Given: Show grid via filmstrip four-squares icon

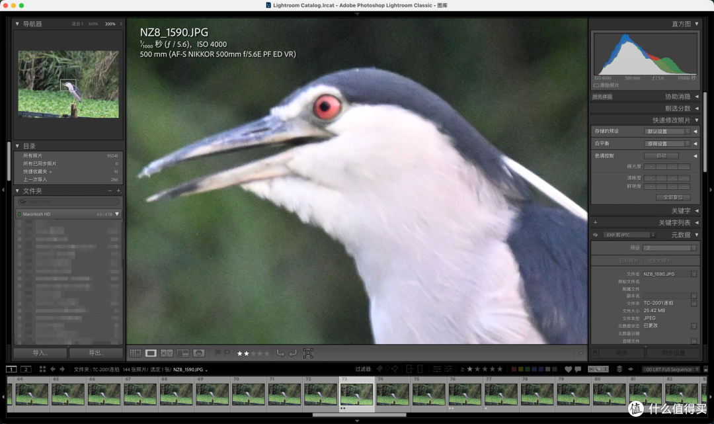Looking at the screenshot, I should click(42, 369).
